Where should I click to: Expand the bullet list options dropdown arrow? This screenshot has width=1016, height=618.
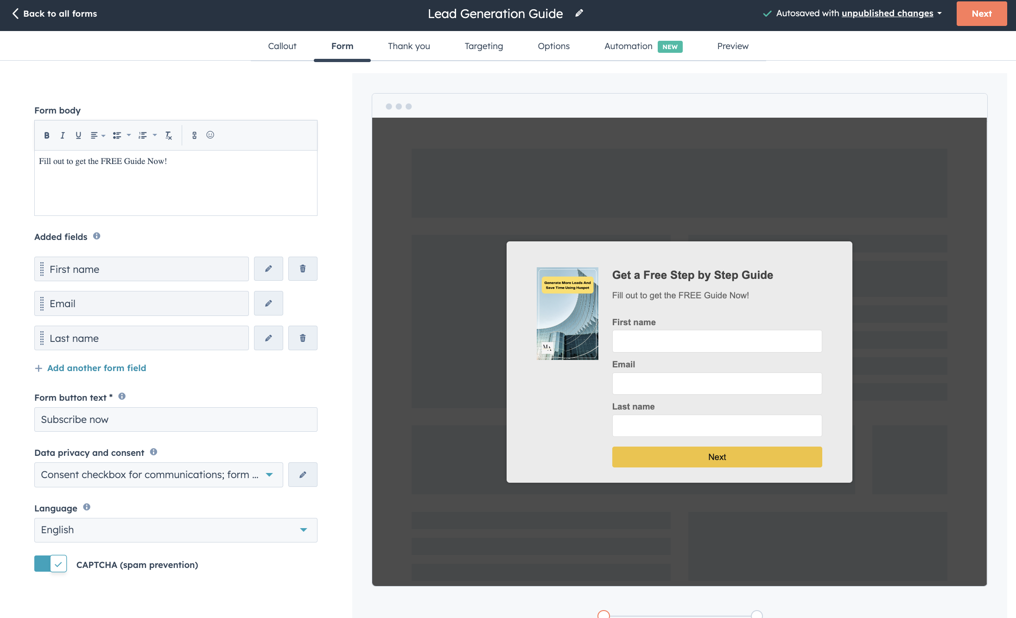(129, 135)
